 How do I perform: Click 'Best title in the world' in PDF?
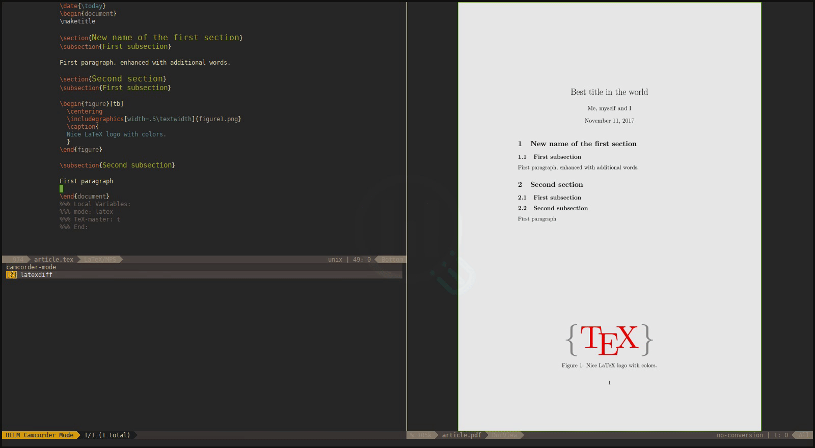click(609, 92)
